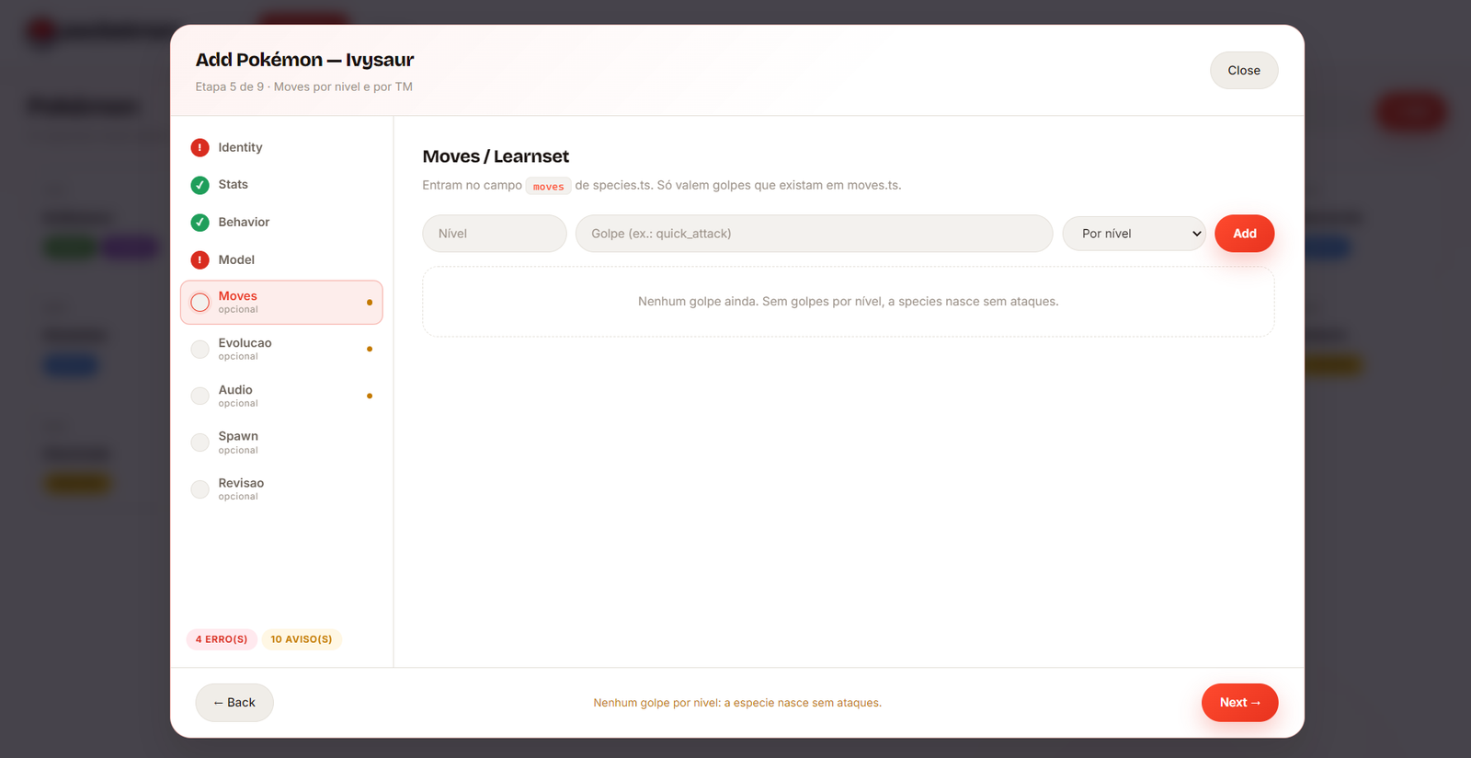Click the 10 AVISO(S) badge

pos(302,639)
